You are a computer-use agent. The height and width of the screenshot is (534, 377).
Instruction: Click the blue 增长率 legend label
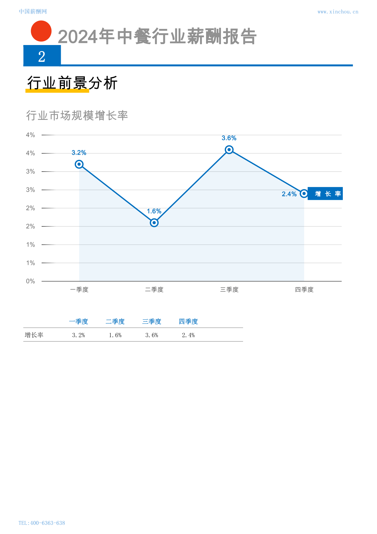[x=325, y=194]
